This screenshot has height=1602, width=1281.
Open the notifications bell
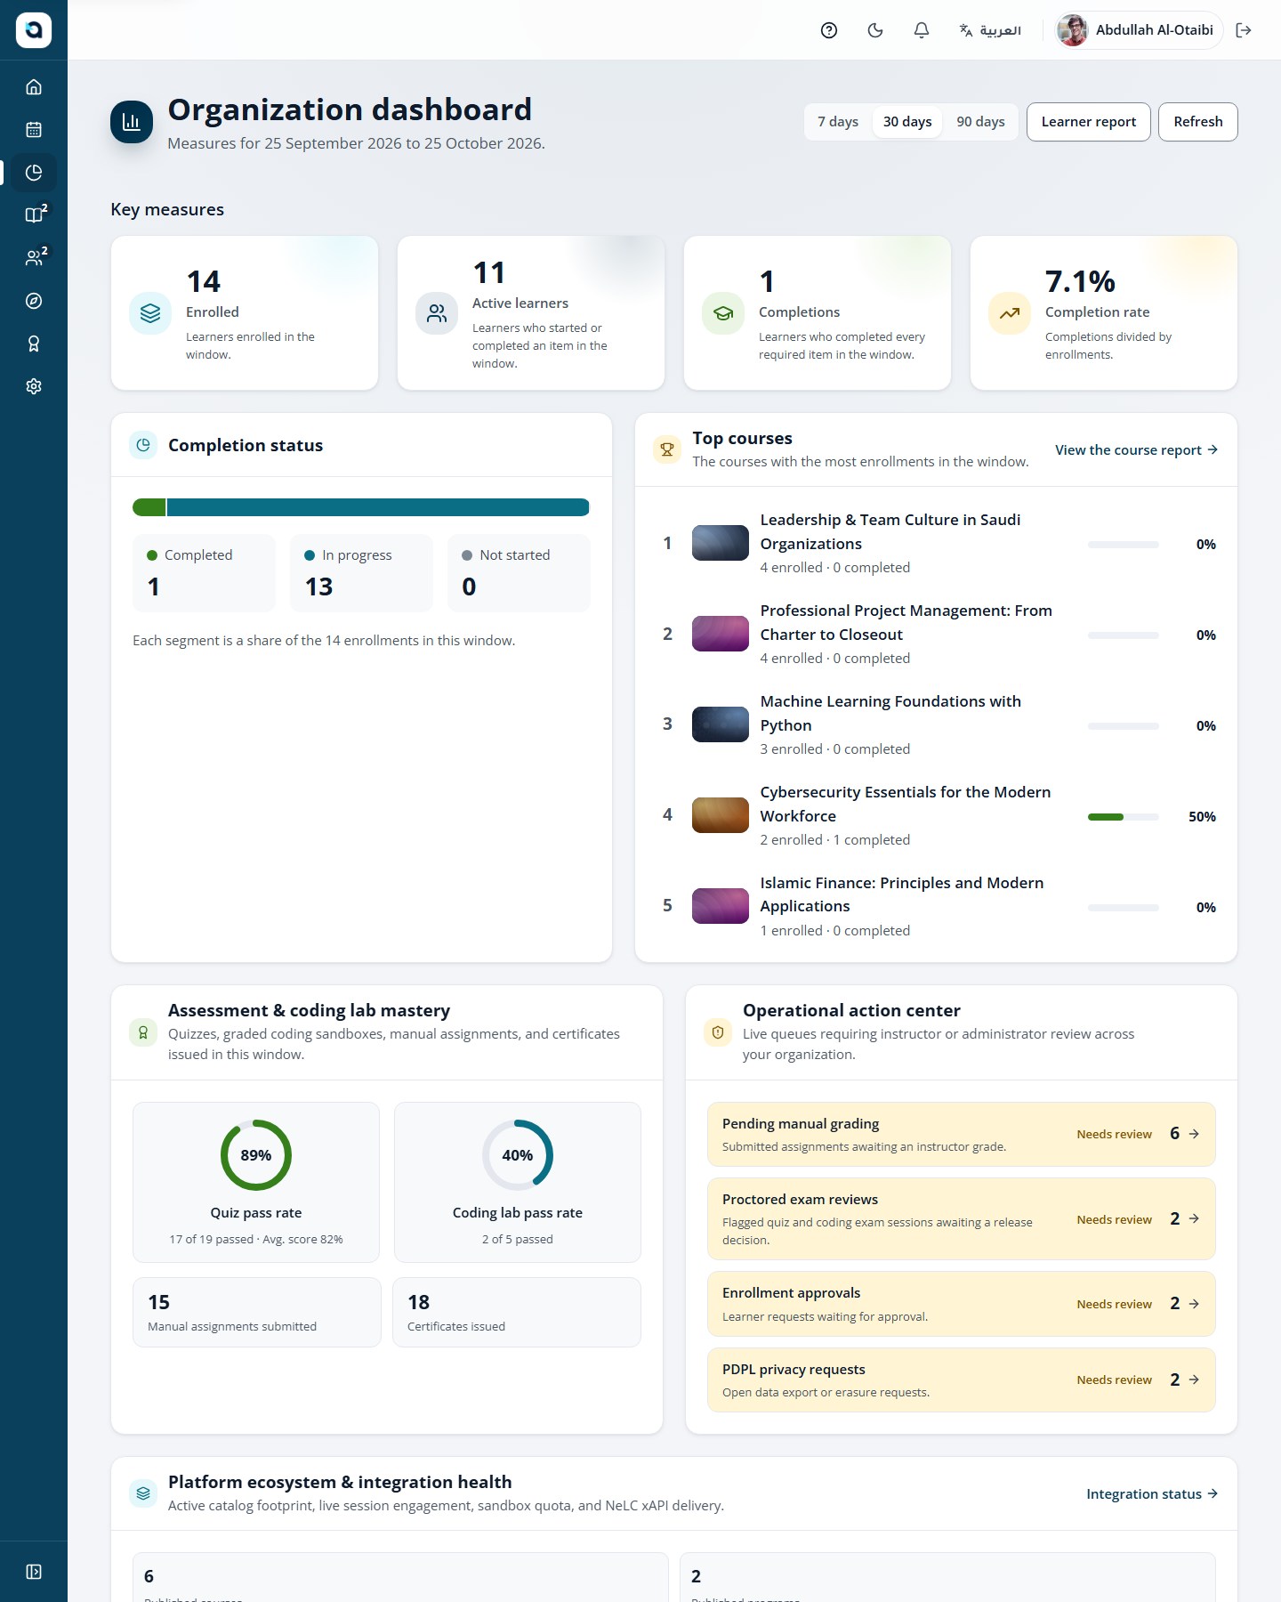pos(922,30)
